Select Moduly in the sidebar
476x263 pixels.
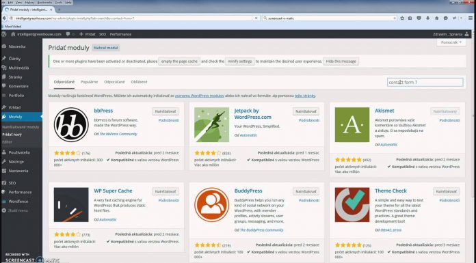(21, 117)
